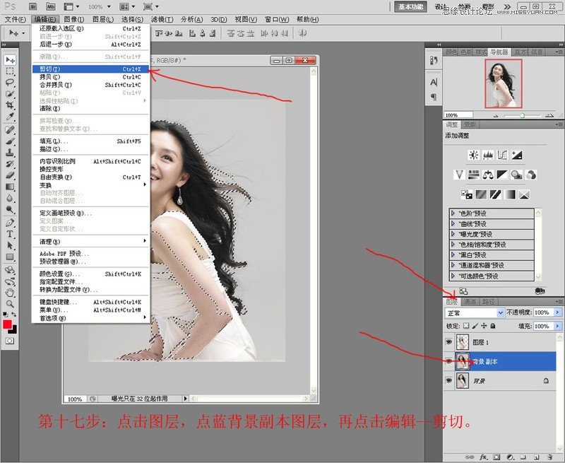The height and width of the screenshot is (463, 565).
Task: Add a Levels adjustment
Action: coord(487,155)
